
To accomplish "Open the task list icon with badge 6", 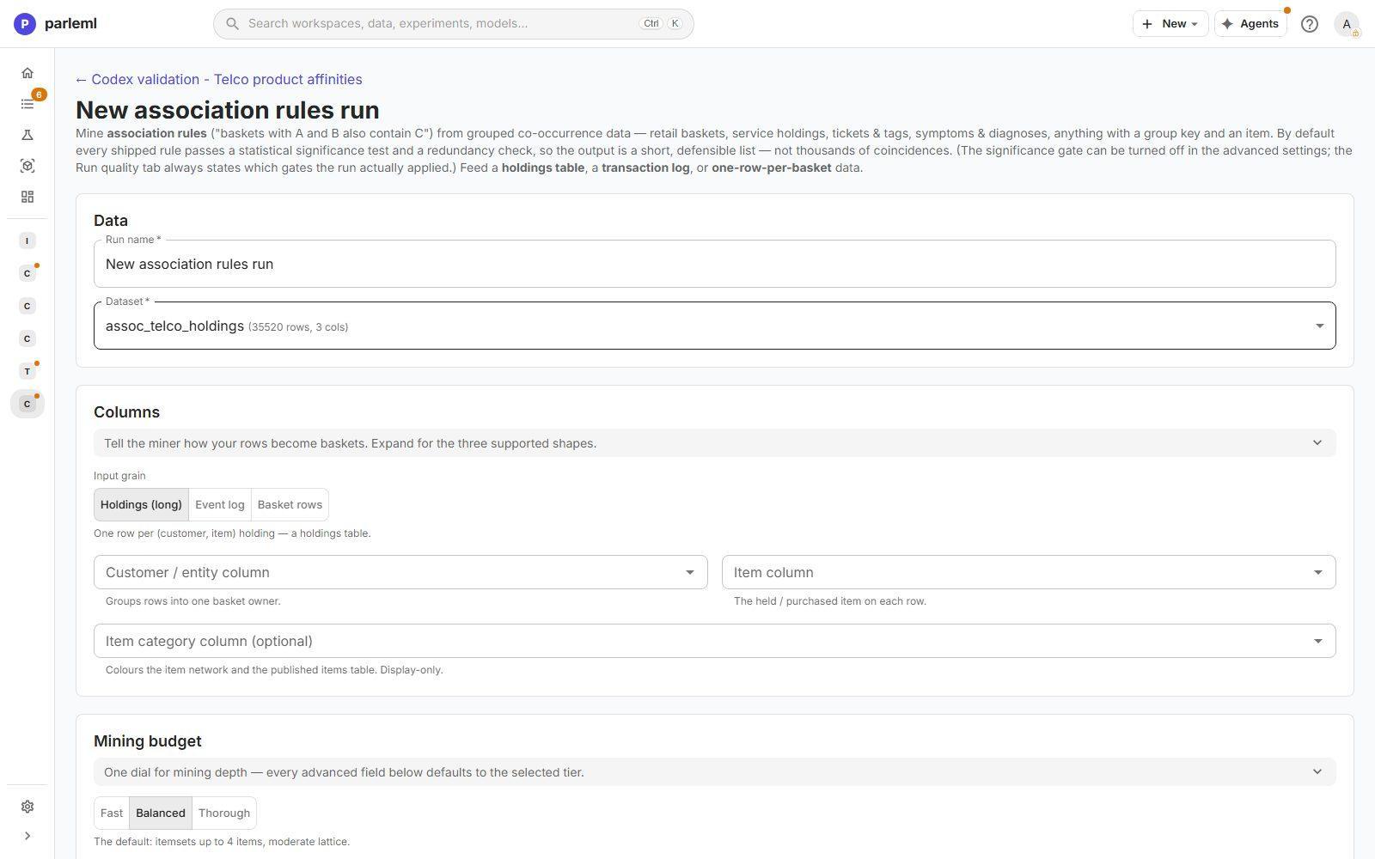I will pyautogui.click(x=27, y=104).
